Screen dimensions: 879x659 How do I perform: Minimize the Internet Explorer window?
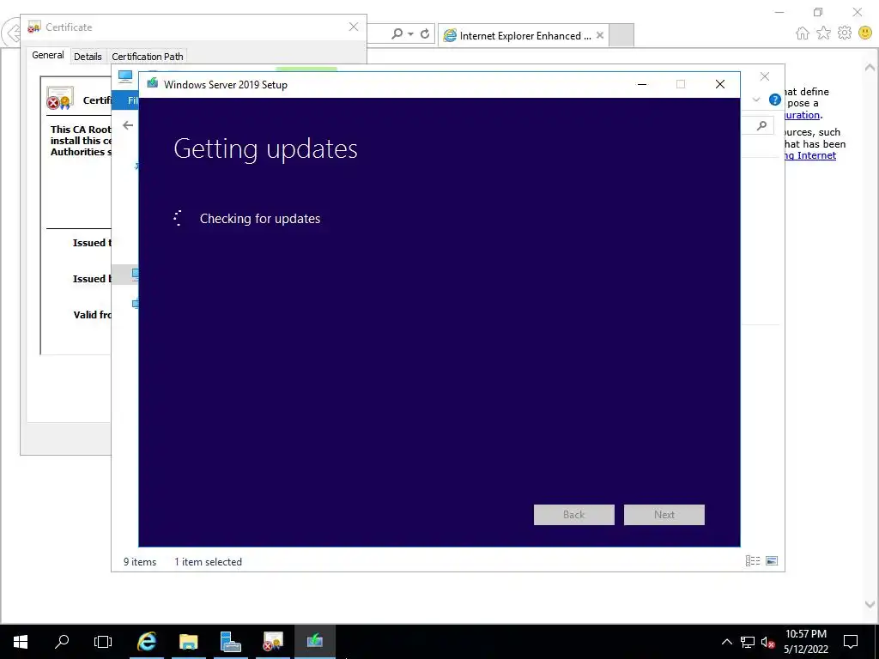pos(779,12)
